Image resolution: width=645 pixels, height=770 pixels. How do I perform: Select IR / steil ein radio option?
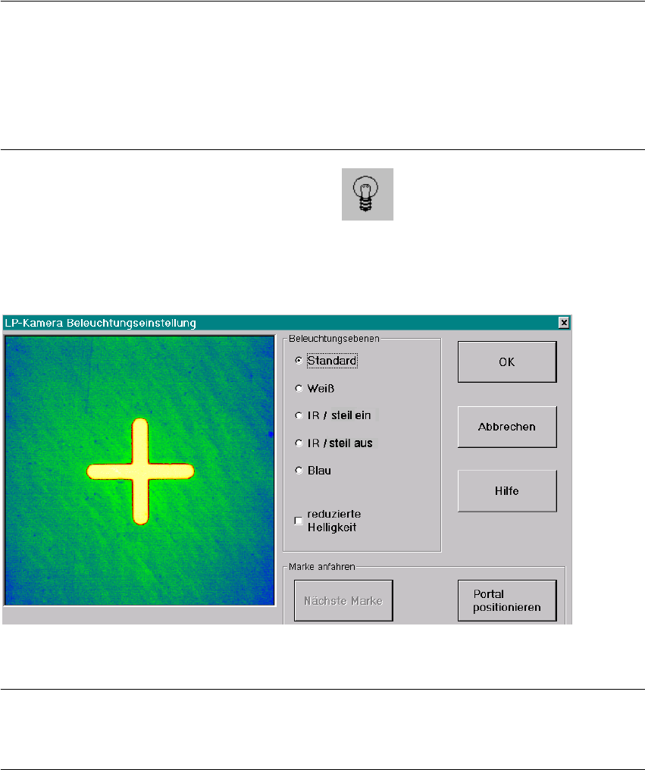coord(299,415)
